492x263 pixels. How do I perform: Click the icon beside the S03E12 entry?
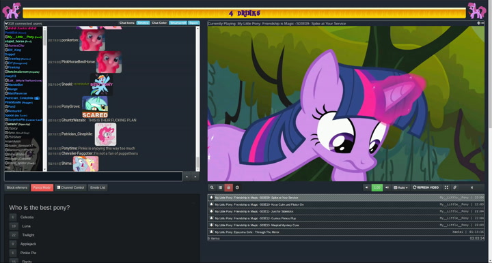pyautogui.click(x=211, y=218)
